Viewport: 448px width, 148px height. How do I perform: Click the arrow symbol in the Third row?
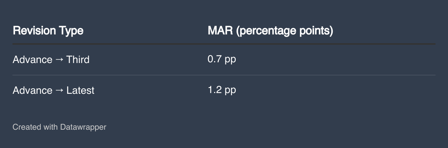59,60
